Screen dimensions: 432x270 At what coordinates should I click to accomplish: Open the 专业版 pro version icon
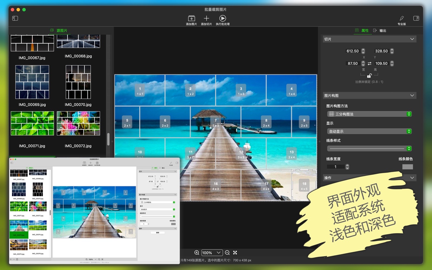[x=401, y=18]
